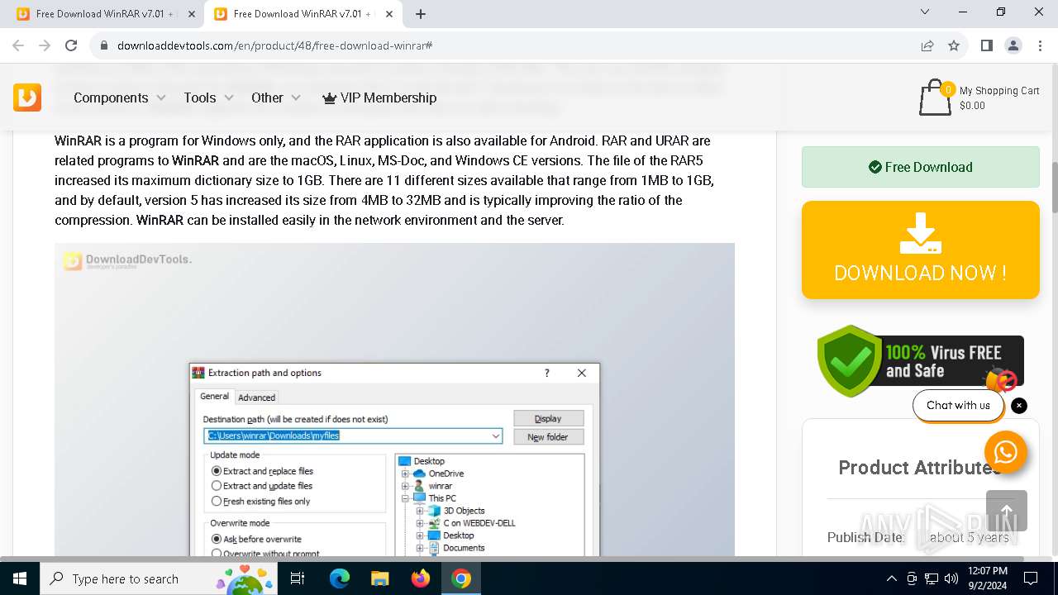The image size is (1058, 595).
Task: Click the Free Download button
Action: click(921, 167)
